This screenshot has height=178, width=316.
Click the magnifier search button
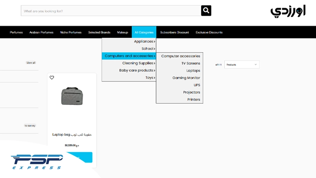[x=206, y=11]
